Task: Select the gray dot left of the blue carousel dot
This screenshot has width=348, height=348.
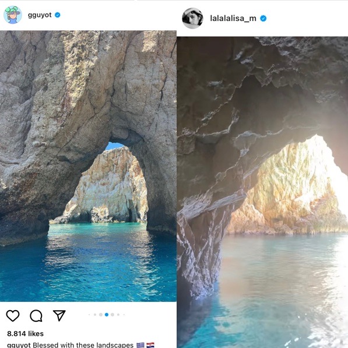Action: click(101, 315)
